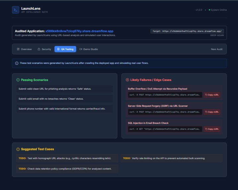Click the Likely Failures red X icon
238x190 pixels.
(x=127, y=80)
